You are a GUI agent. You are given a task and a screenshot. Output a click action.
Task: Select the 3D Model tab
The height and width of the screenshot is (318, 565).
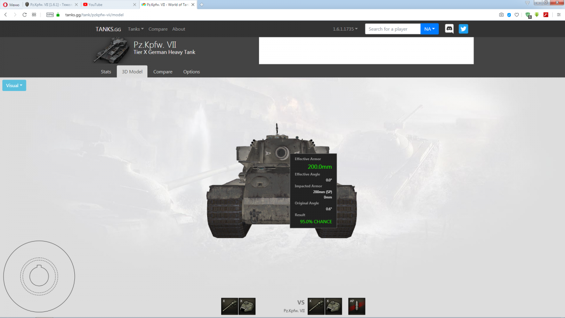[132, 72]
